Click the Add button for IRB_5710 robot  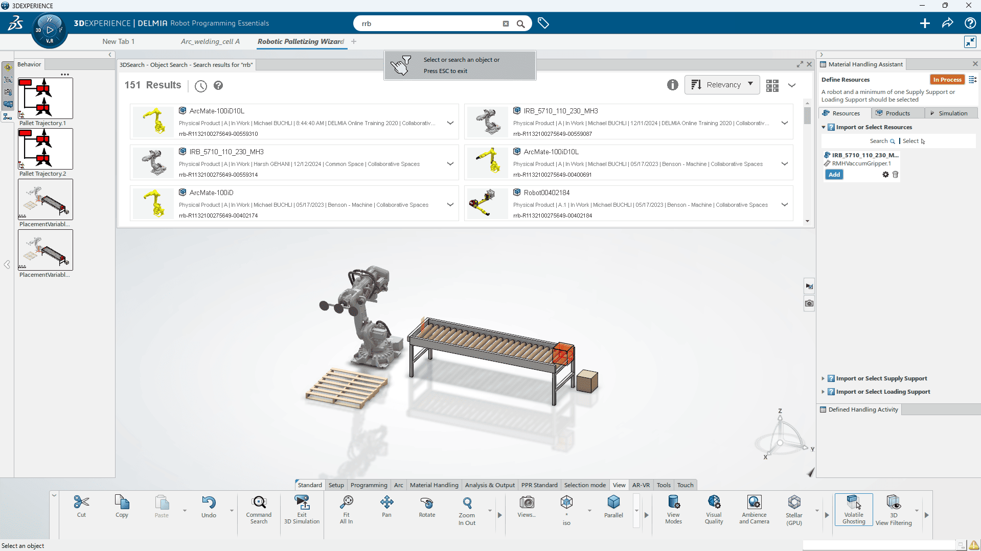pos(834,174)
